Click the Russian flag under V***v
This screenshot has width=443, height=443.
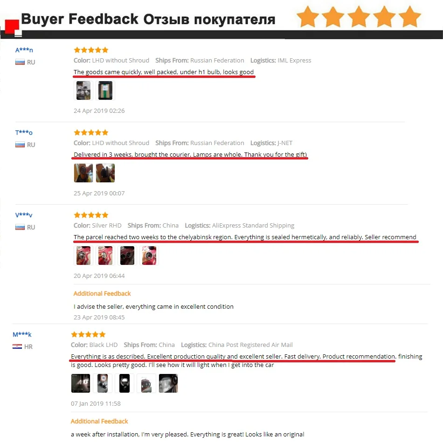(x=20, y=227)
